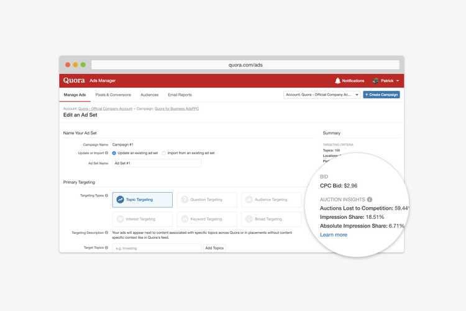
Task: Click the Add Topics button
Action: point(214,248)
